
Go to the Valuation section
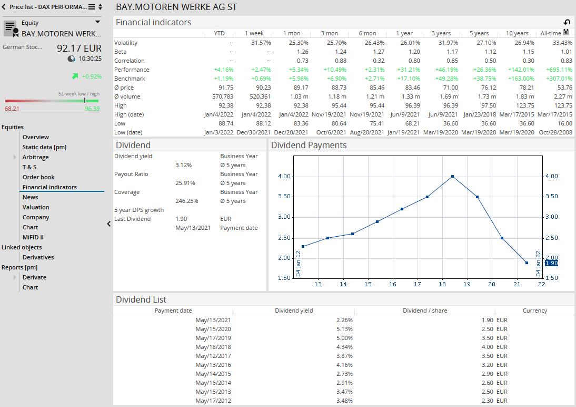[x=36, y=207]
